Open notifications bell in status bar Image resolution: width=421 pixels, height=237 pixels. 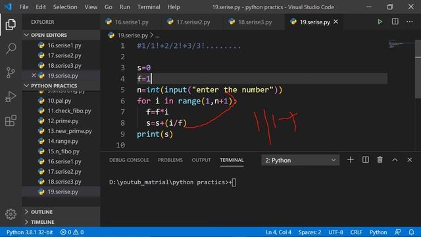(411, 232)
